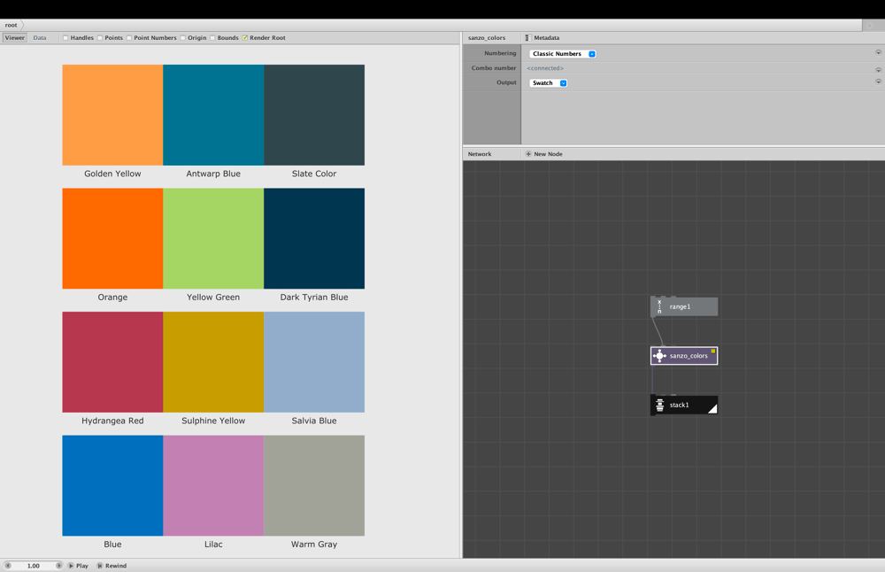Click the "Network" pane title
885x572 pixels.
coord(480,153)
